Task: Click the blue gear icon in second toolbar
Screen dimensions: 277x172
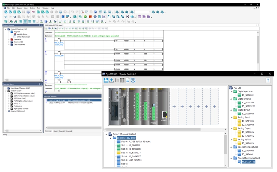Action: click(95, 17)
